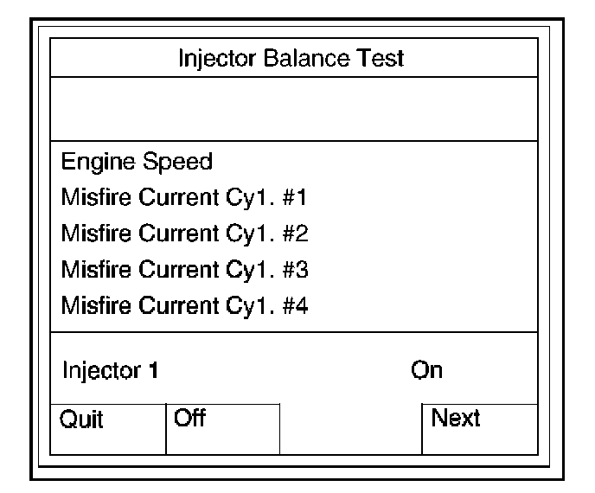Advance to next injector with Next
The width and height of the screenshot is (595, 493).
click(479, 428)
